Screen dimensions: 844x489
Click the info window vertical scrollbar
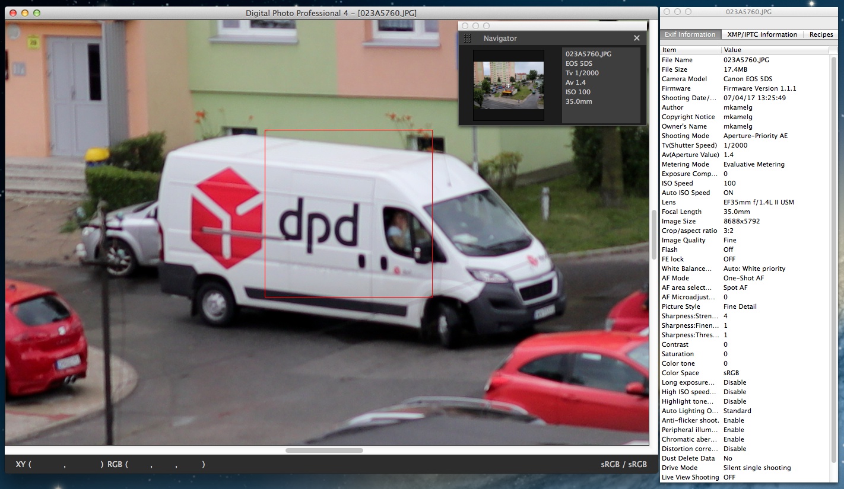click(x=834, y=260)
